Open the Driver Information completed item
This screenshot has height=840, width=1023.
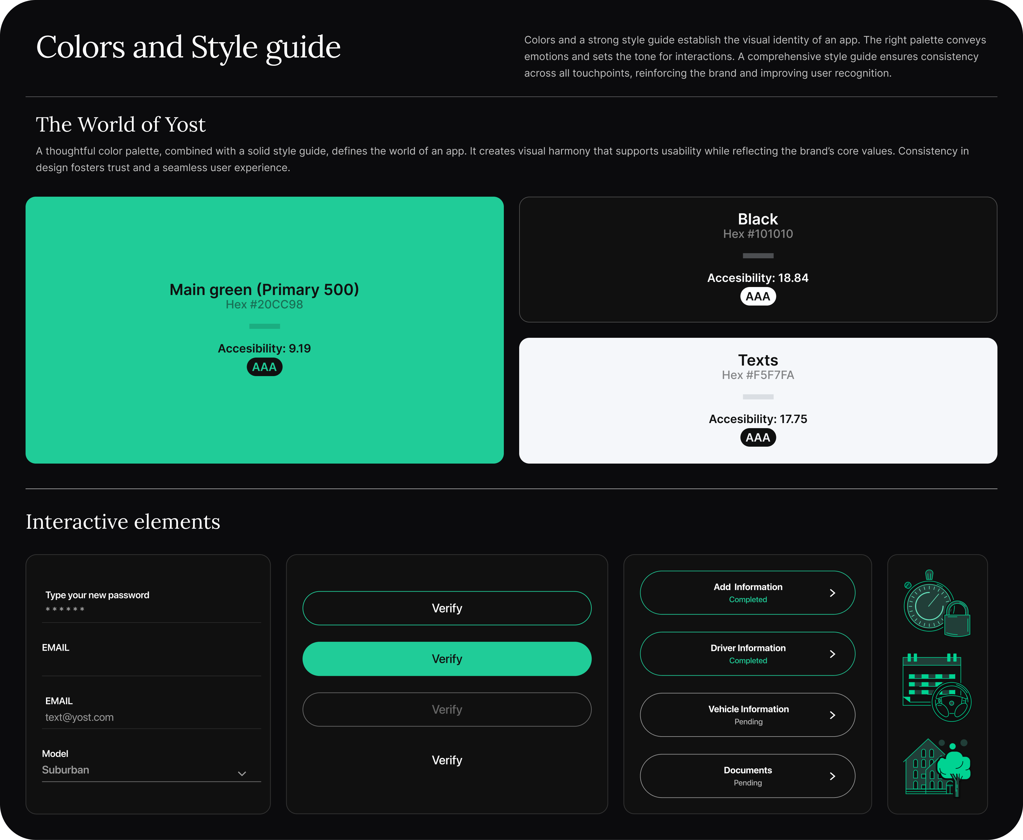[x=748, y=654]
